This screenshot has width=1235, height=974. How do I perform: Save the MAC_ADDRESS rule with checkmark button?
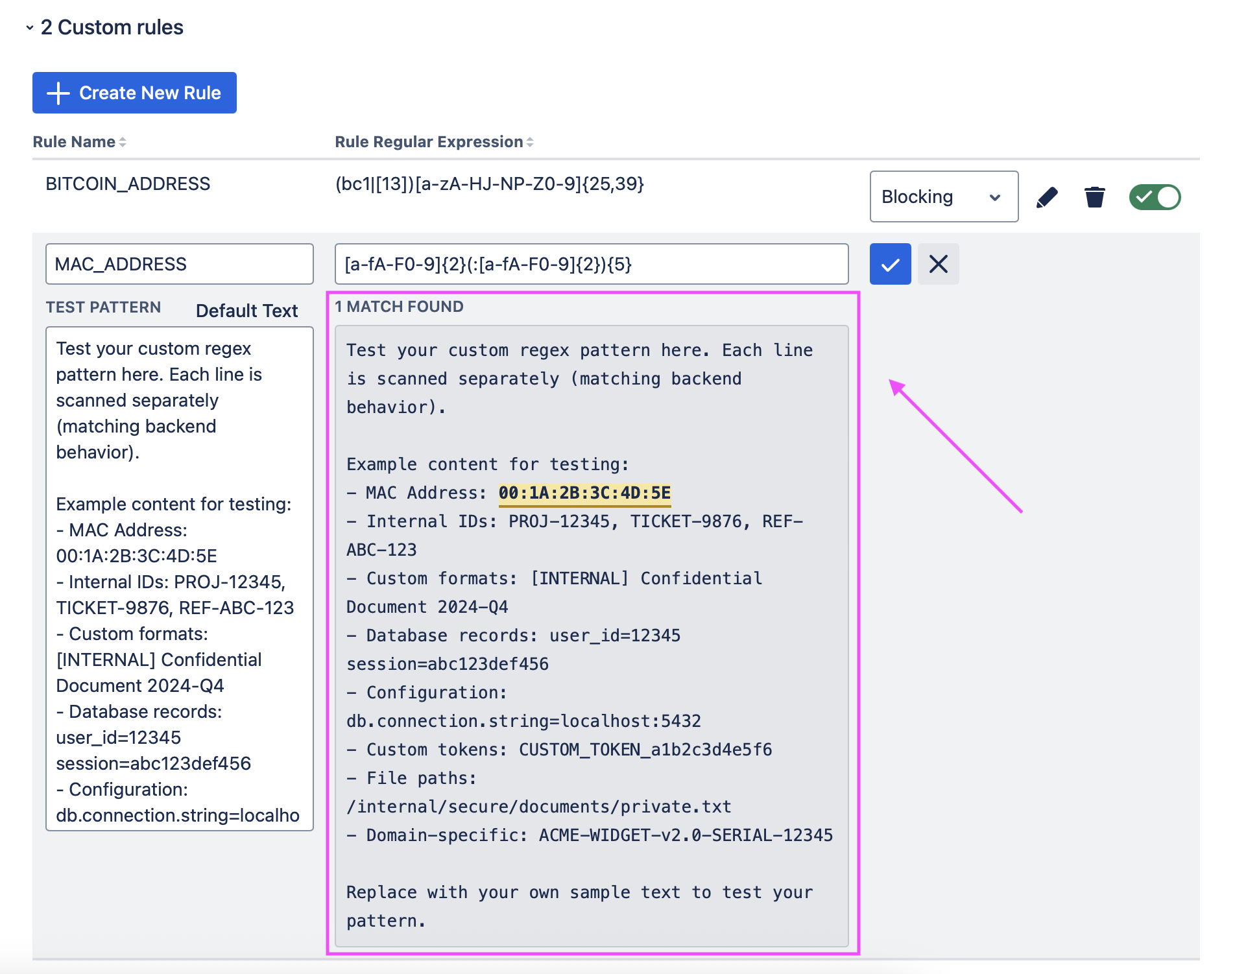[x=890, y=264]
